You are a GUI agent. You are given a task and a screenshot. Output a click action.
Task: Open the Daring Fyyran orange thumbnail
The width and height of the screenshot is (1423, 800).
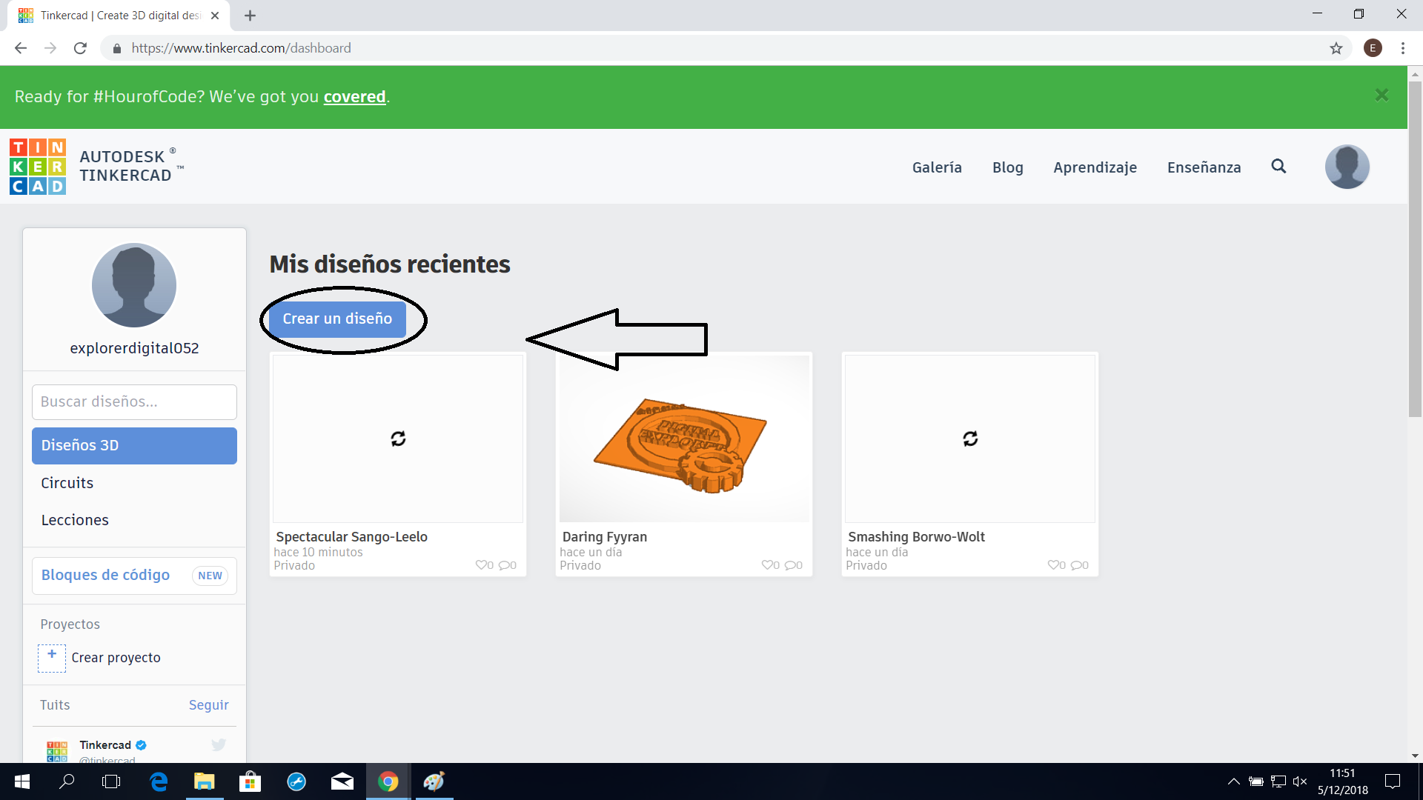point(684,439)
